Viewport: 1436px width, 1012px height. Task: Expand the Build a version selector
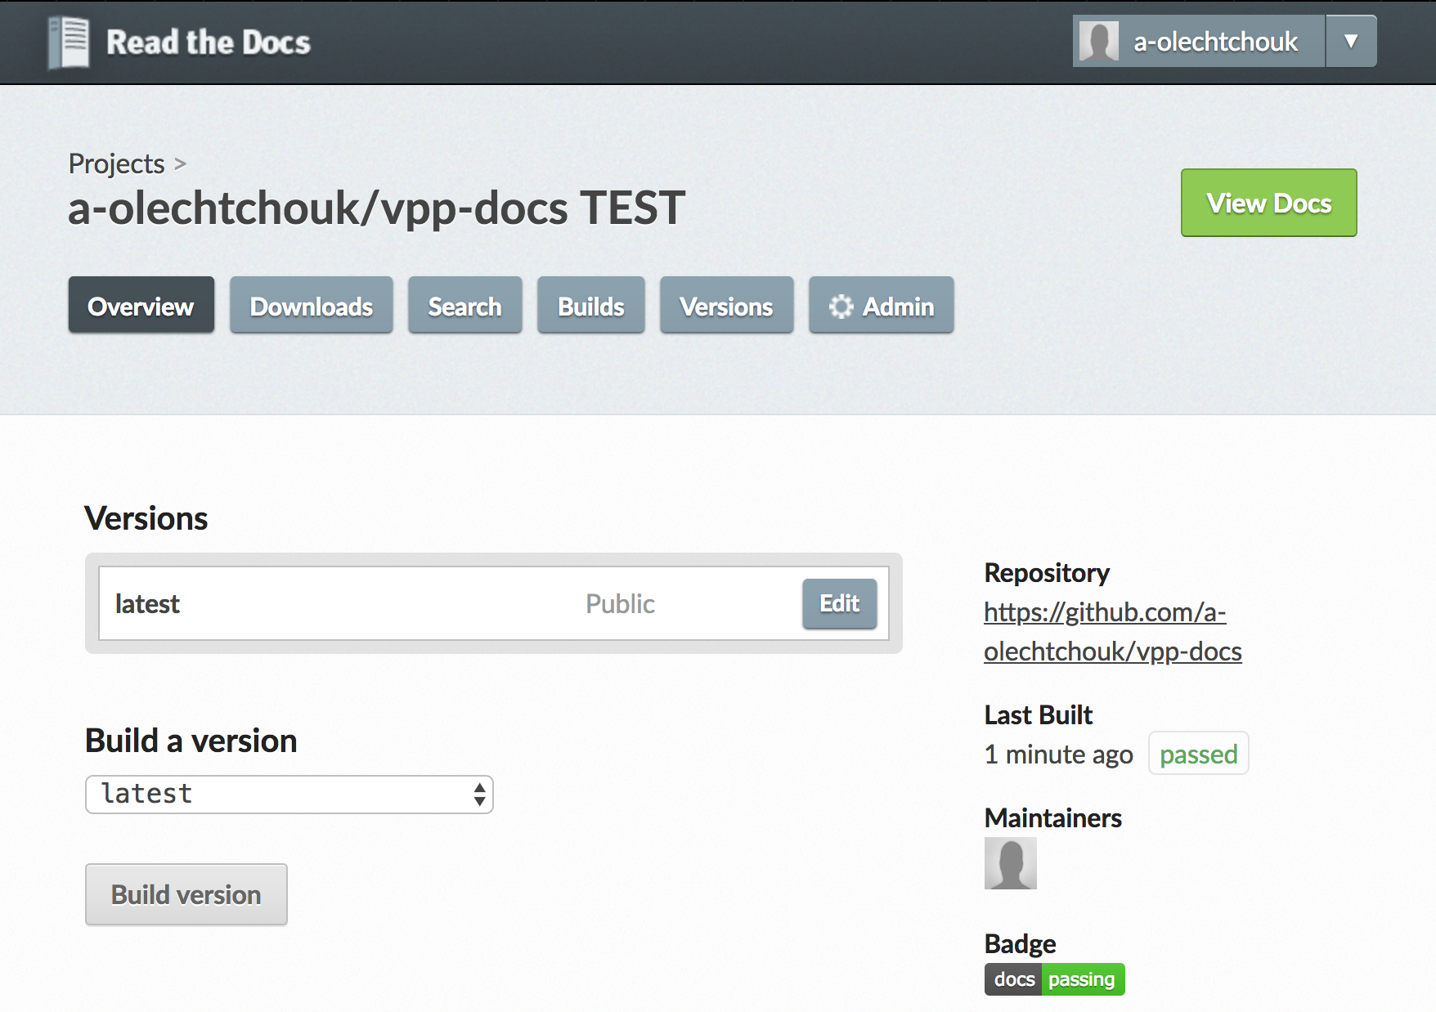click(289, 795)
